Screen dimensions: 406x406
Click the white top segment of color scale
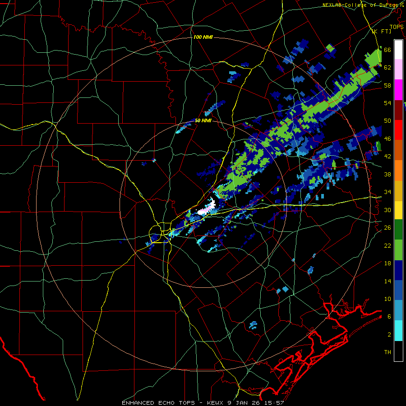coord(398,50)
